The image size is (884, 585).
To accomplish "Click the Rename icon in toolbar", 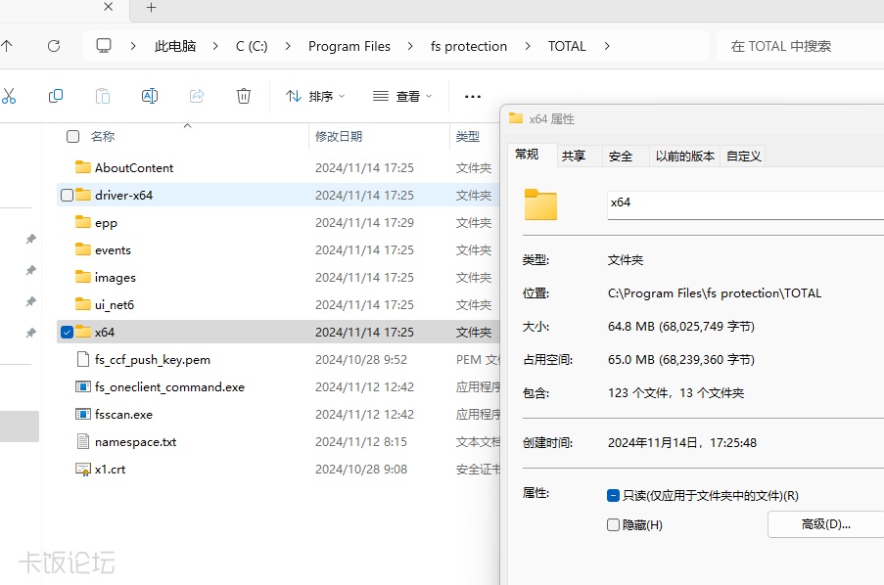I will click(150, 97).
